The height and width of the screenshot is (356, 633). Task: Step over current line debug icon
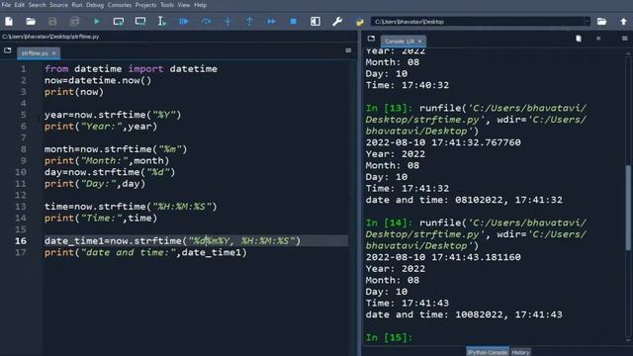pos(206,22)
